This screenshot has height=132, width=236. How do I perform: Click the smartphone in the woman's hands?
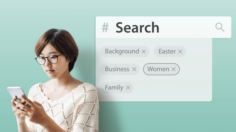click(x=17, y=95)
